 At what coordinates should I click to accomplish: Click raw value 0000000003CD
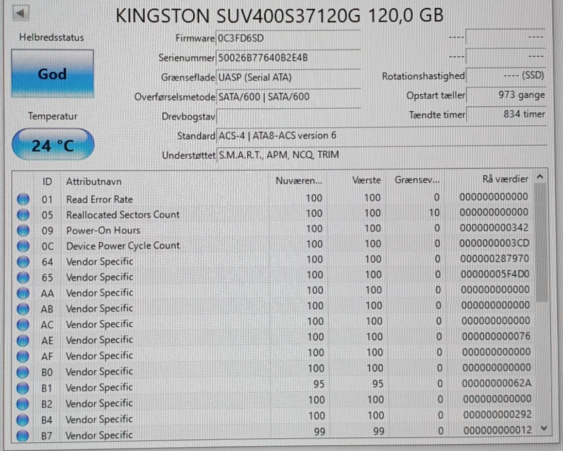(x=495, y=243)
